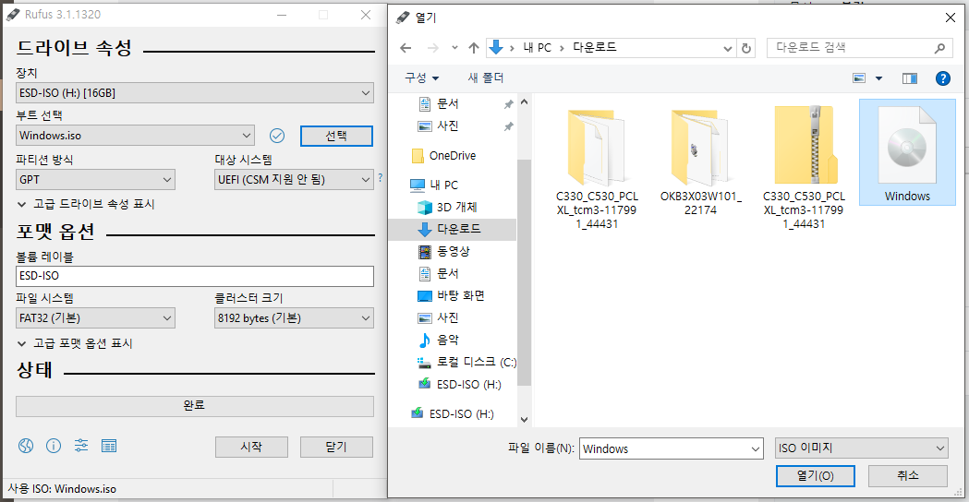Image resolution: width=969 pixels, height=502 pixels.
Task: Click 다운로드 in the address breadcrumb
Action: [x=595, y=48]
